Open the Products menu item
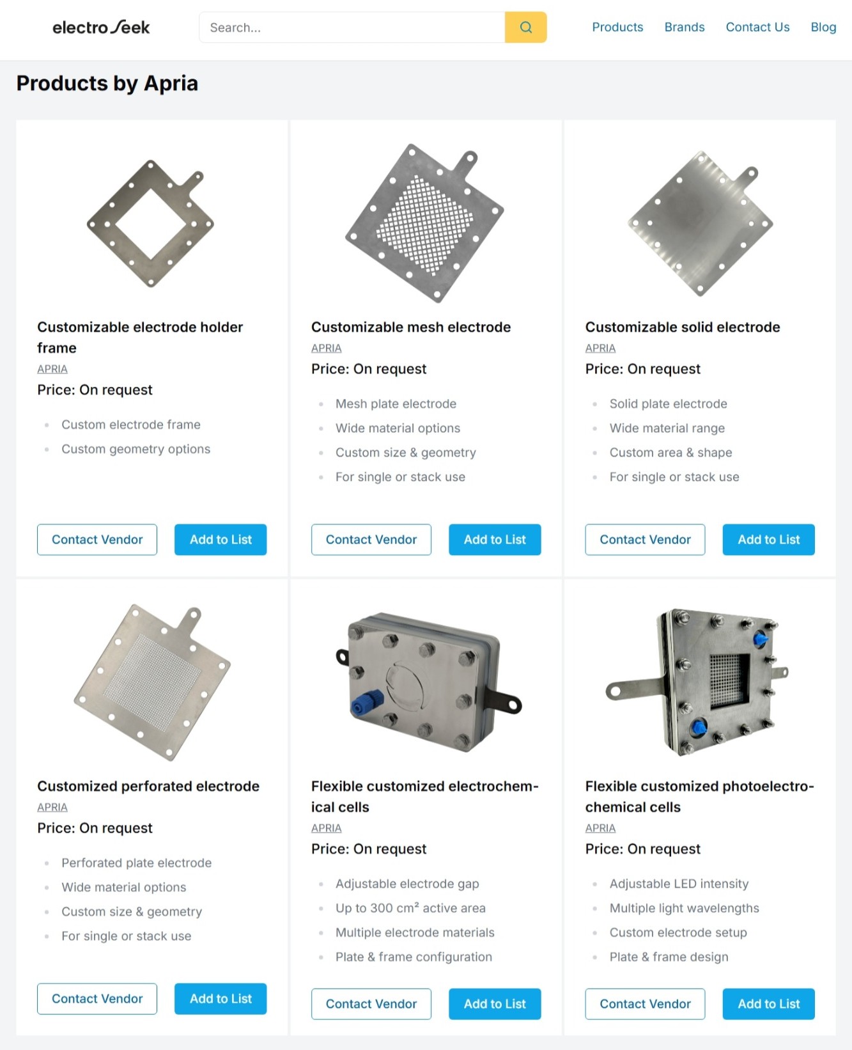Viewport: 852px width, 1050px height. pos(617,27)
